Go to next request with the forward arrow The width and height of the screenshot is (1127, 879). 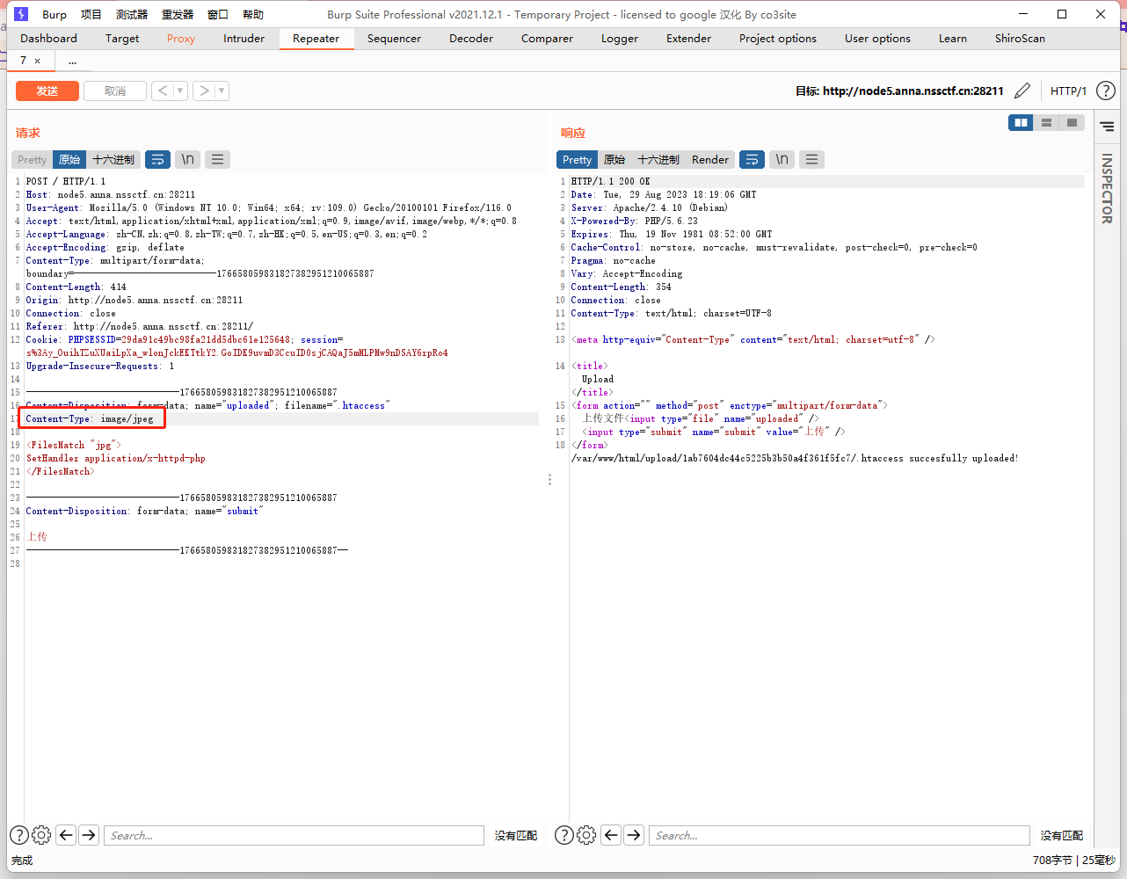pyautogui.click(x=204, y=91)
